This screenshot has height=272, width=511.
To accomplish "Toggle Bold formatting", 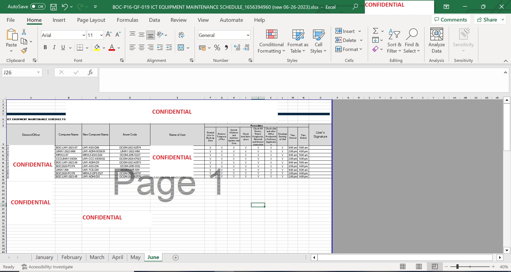I will [x=45, y=48].
